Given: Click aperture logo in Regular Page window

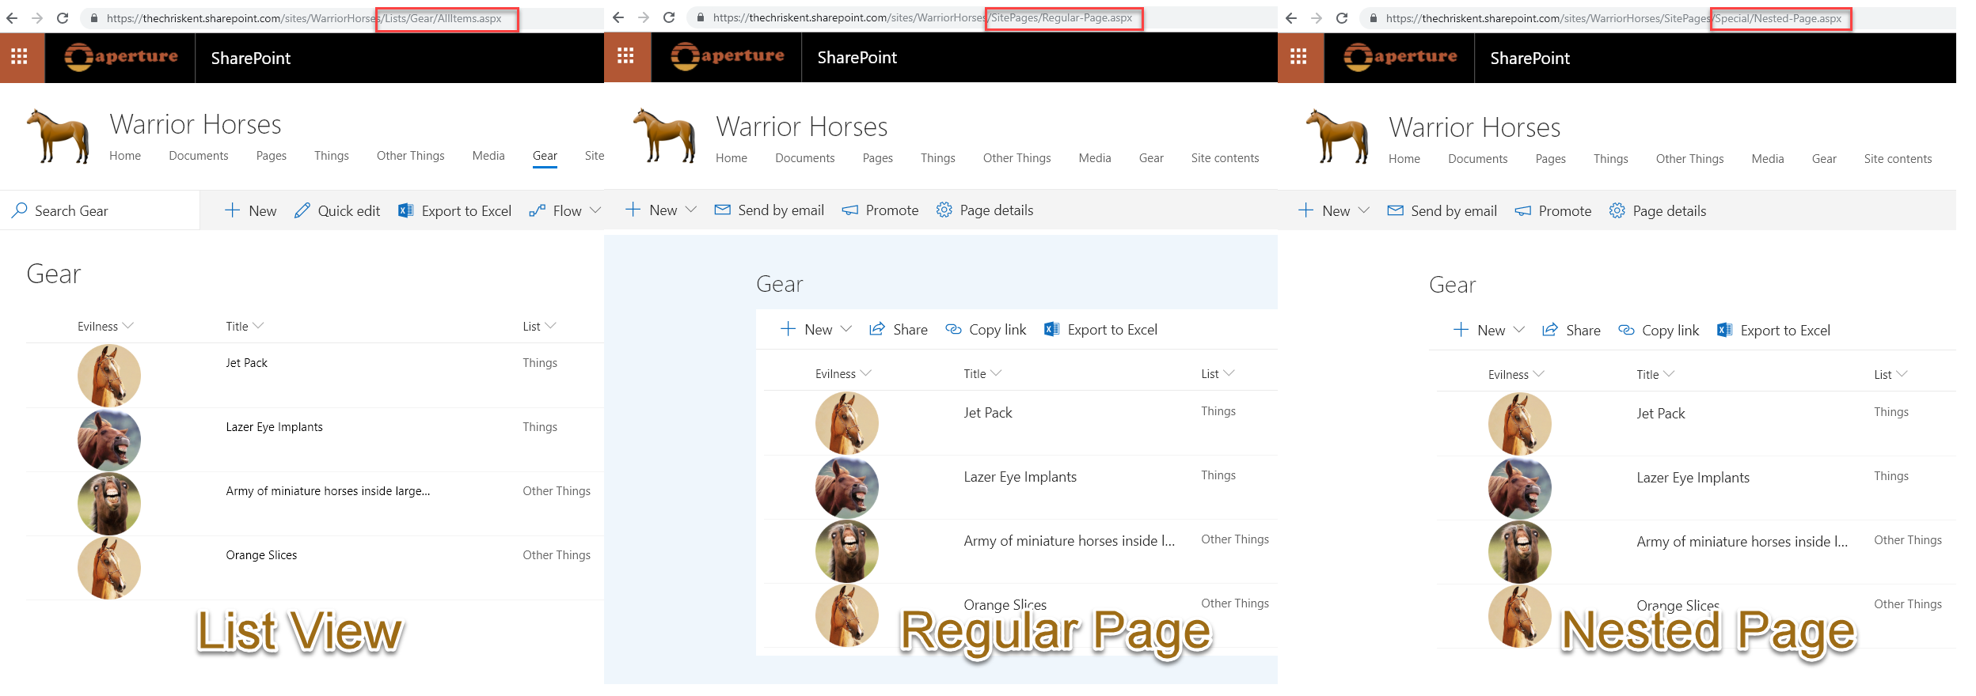Looking at the screenshot, I should 727,56.
